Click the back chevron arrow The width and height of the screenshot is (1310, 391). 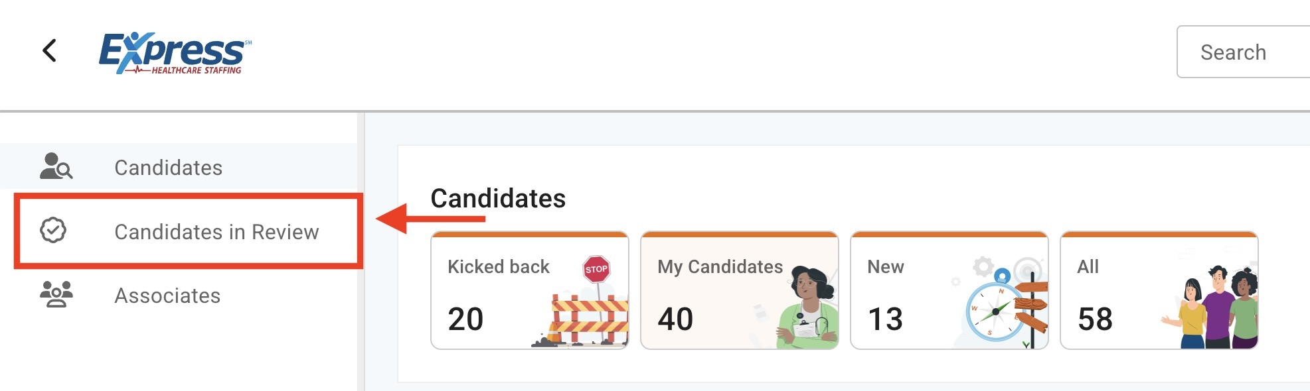point(49,50)
